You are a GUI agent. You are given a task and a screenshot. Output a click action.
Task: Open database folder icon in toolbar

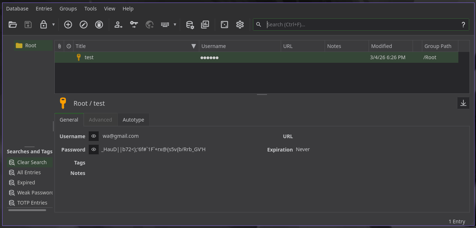[x=13, y=25]
